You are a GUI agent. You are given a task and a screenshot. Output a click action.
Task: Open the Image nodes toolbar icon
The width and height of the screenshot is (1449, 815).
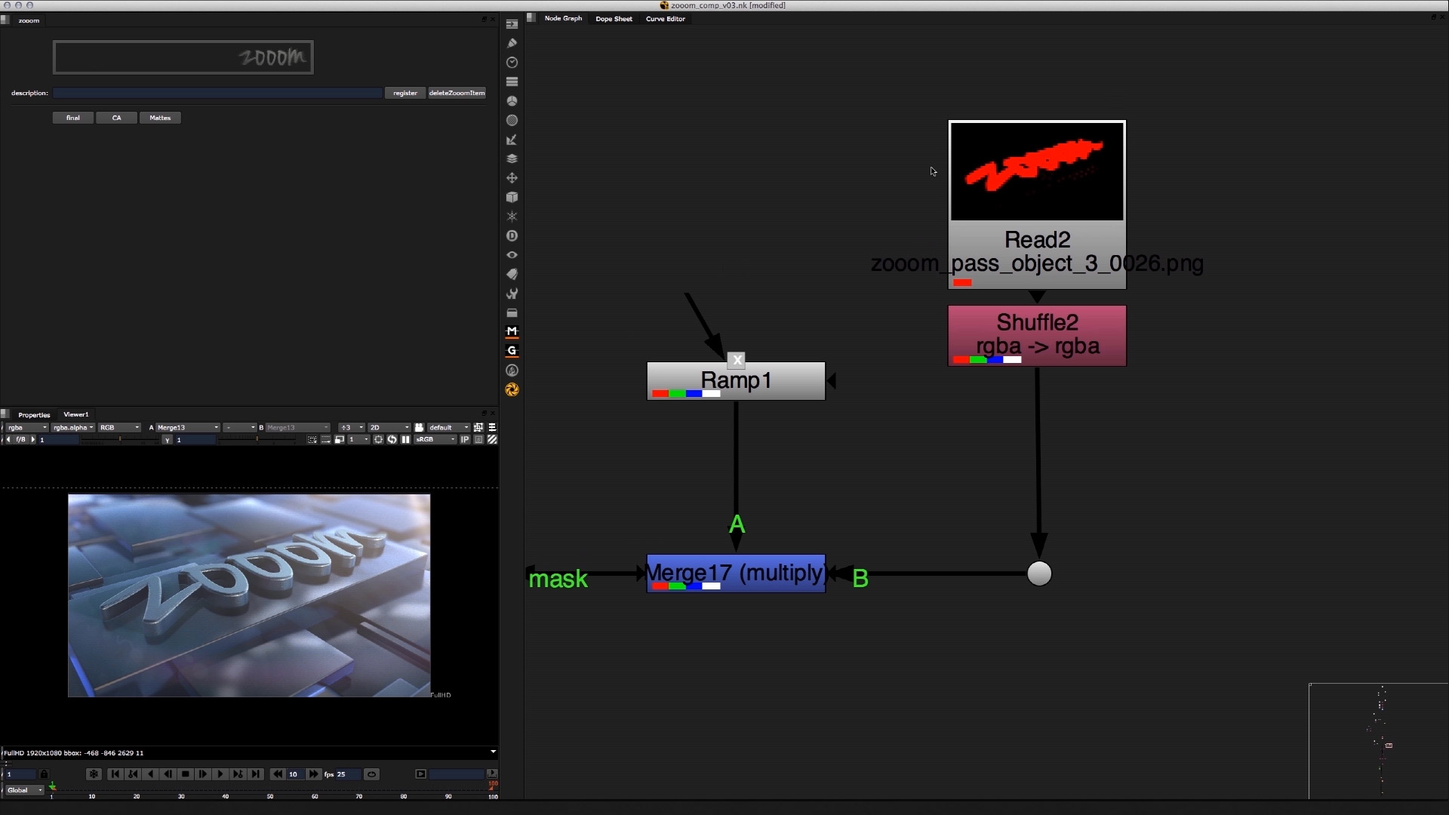pyautogui.click(x=512, y=24)
